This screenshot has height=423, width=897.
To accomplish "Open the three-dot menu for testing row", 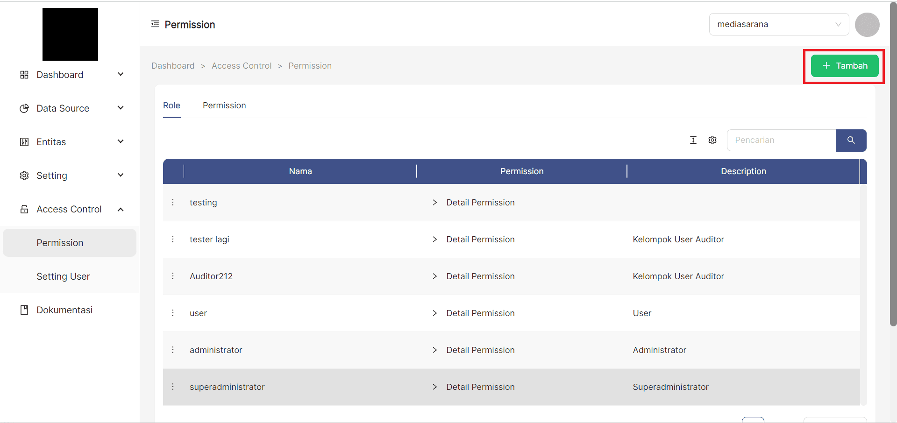I will (x=173, y=202).
